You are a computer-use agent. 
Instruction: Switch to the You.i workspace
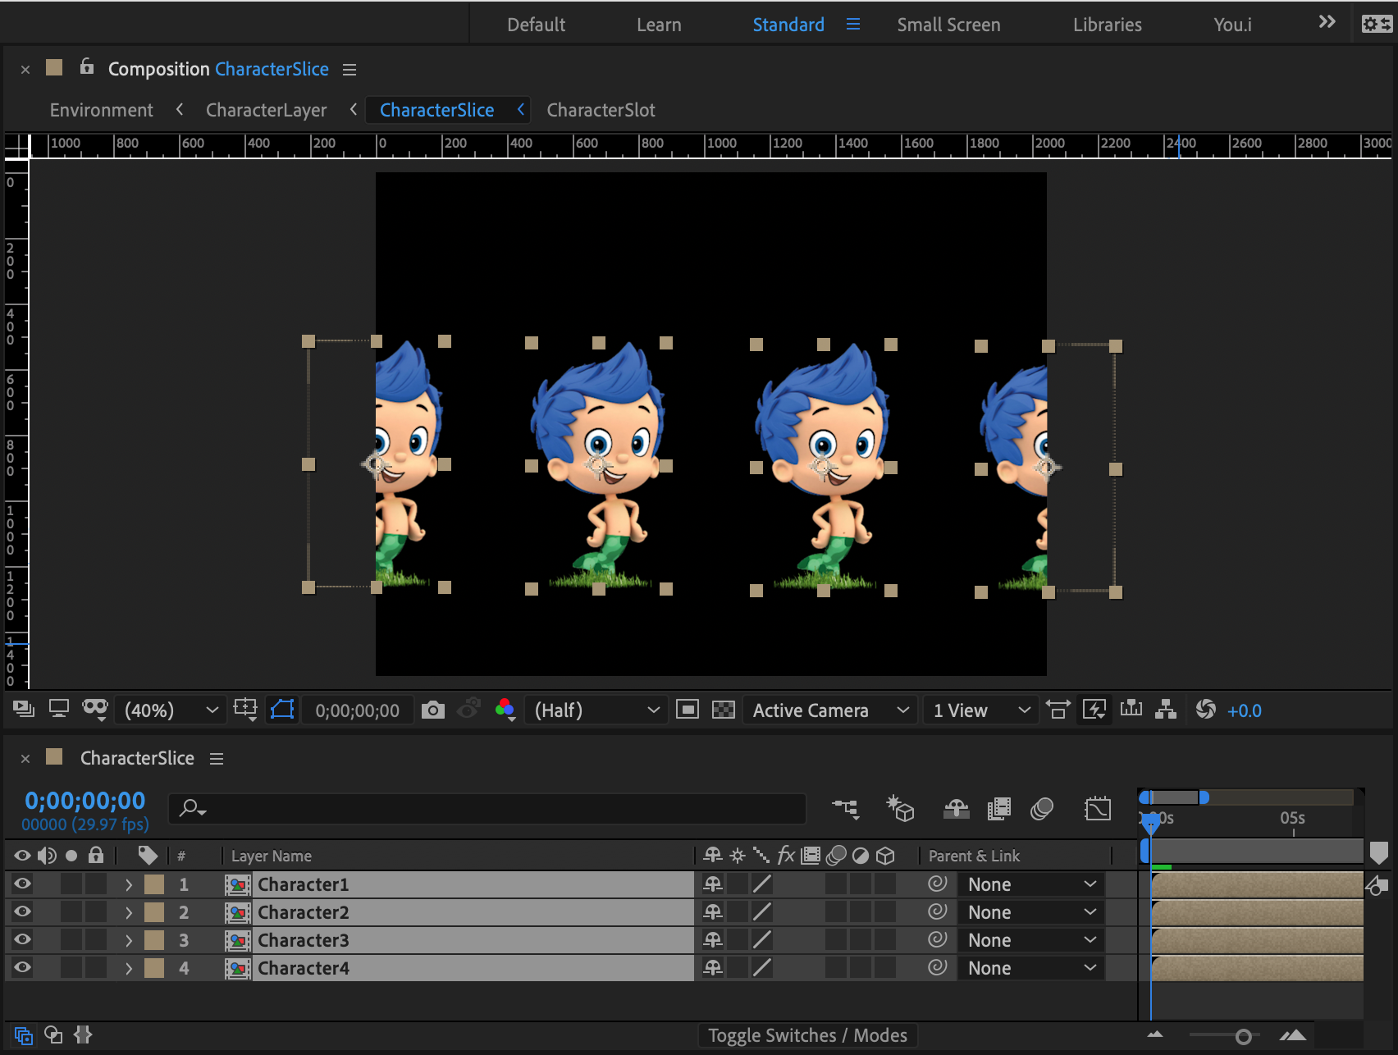(1232, 25)
